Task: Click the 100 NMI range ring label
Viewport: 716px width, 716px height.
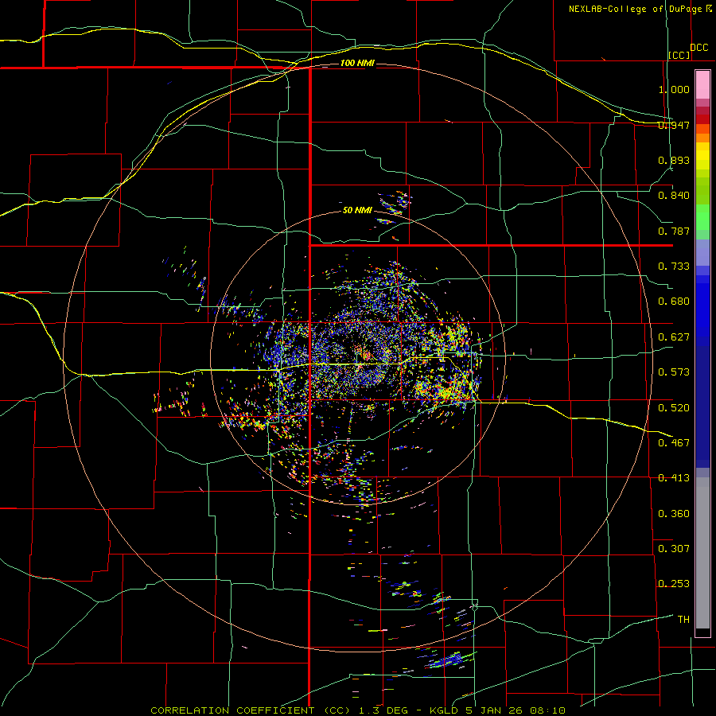Action: [x=357, y=63]
